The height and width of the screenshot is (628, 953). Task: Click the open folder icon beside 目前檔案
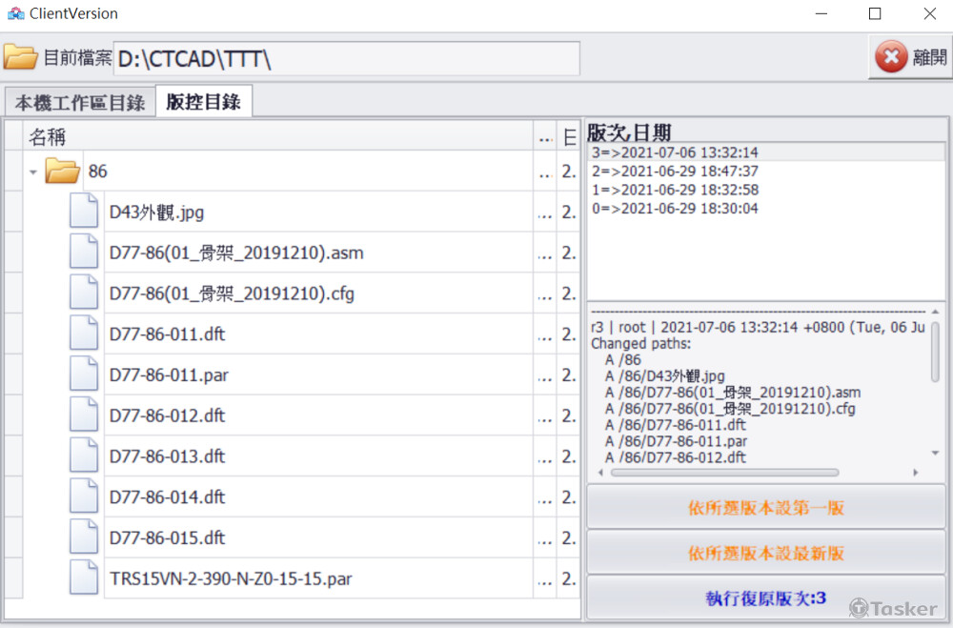coord(20,57)
